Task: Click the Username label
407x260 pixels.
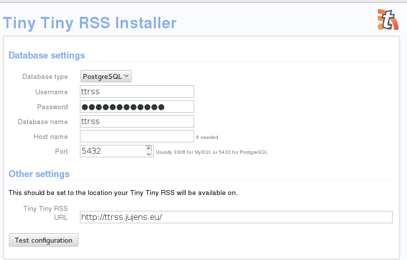Action: 52,92
